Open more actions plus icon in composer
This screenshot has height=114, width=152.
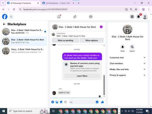point(53,102)
